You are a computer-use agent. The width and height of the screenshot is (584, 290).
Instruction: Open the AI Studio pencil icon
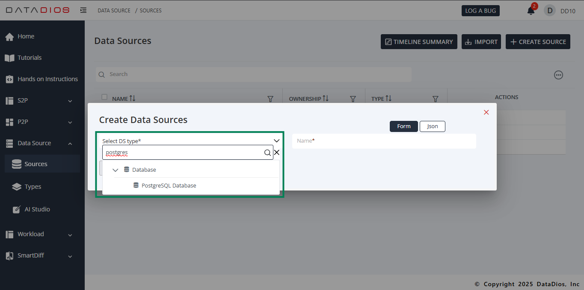tap(16, 209)
